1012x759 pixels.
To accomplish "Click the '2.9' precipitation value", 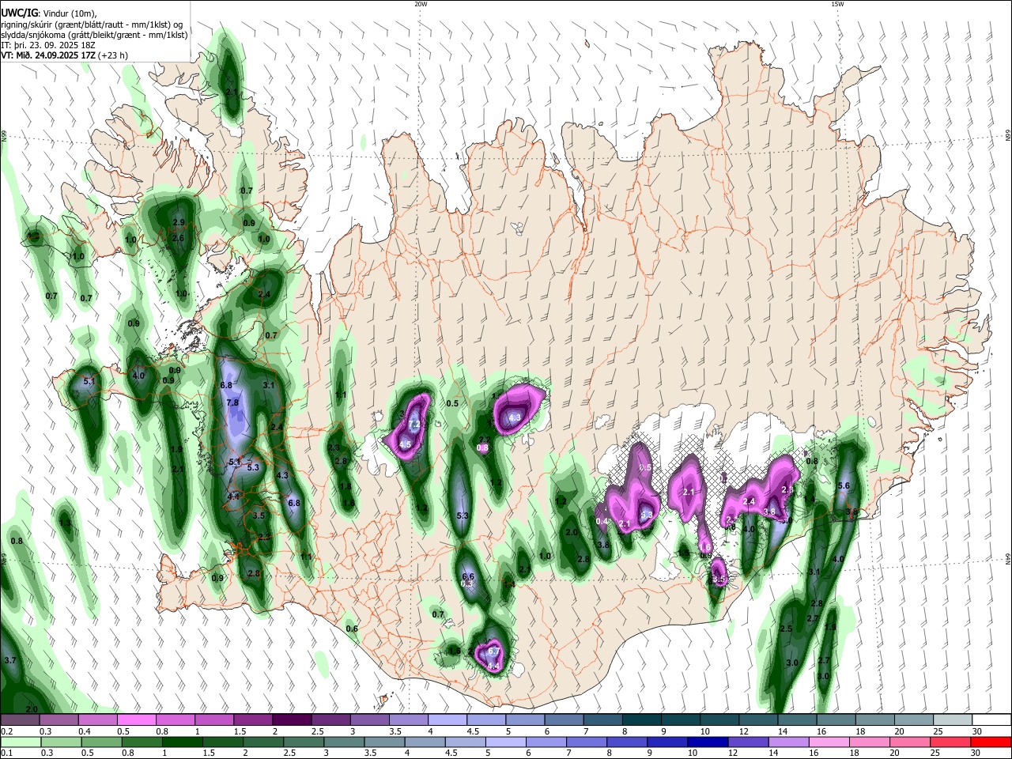I will pos(179,223).
